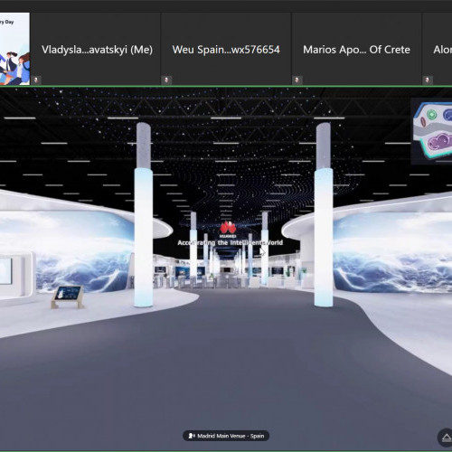Screen dimensions: 452x452
Task: Select the partially visible Alon participant tile
Action: click(x=438, y=49)
